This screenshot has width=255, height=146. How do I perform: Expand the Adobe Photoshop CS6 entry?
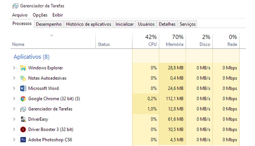(14, 140)
